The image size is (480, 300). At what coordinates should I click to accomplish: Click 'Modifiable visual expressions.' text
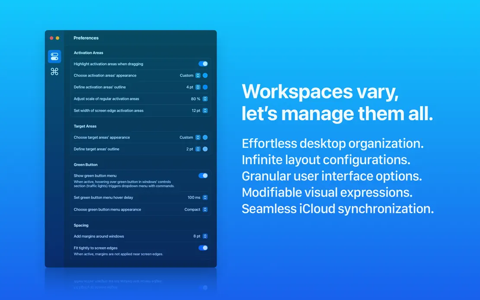327,192
